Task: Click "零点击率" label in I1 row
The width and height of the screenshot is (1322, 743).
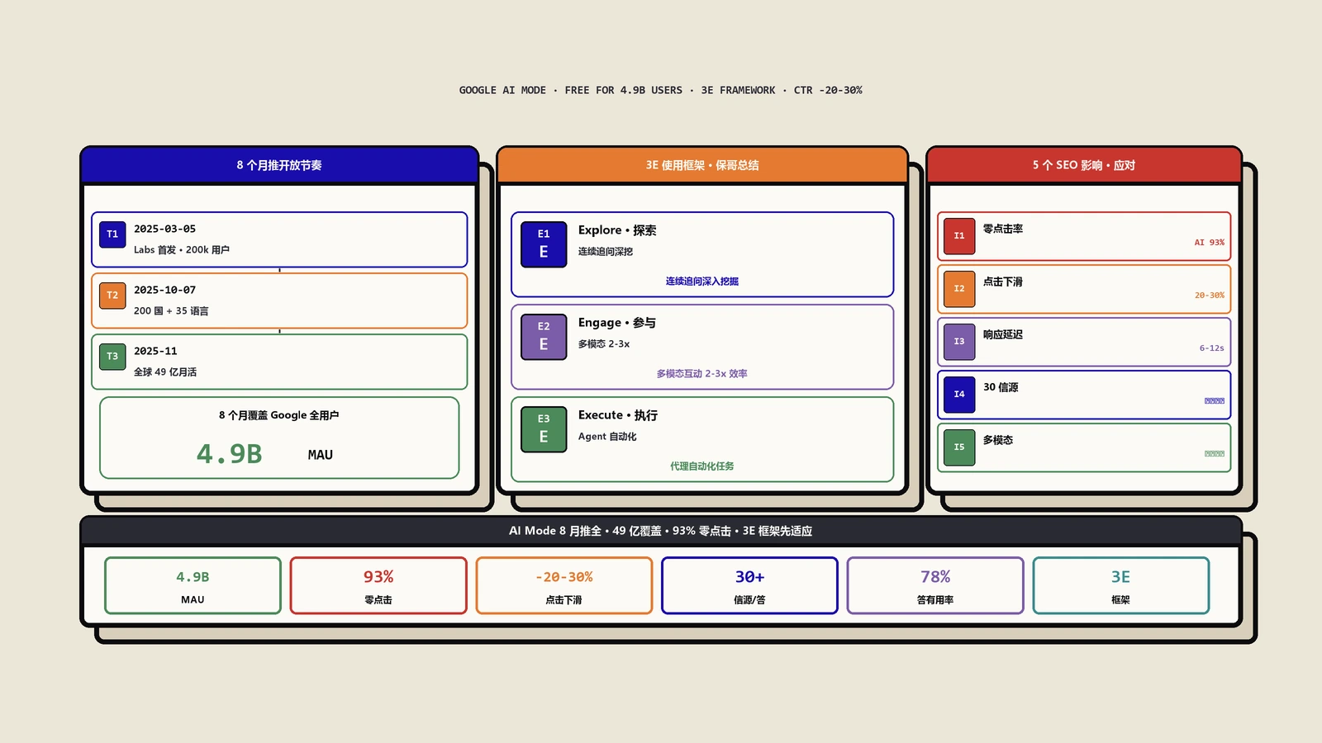Action: point(1003,229)
